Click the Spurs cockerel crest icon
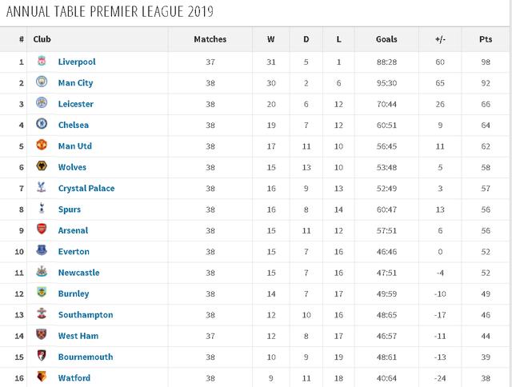This screenshot has width=512, height=387. click(x=42, y=208)
